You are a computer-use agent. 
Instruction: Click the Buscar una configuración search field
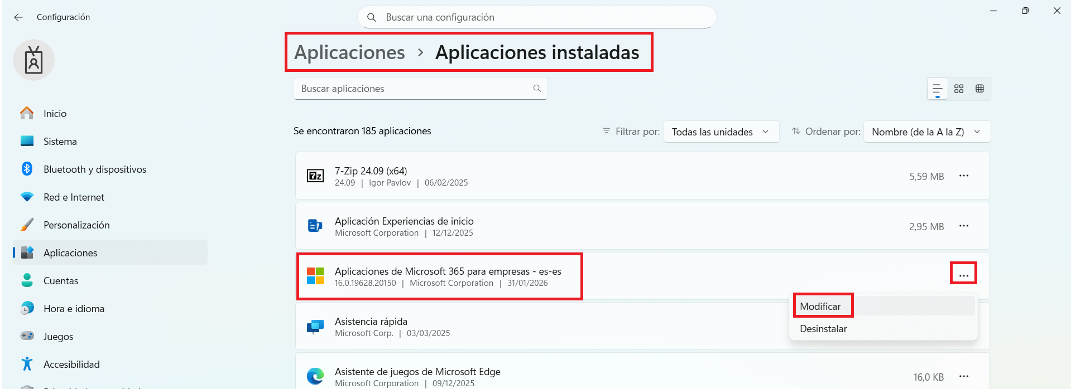536,17
